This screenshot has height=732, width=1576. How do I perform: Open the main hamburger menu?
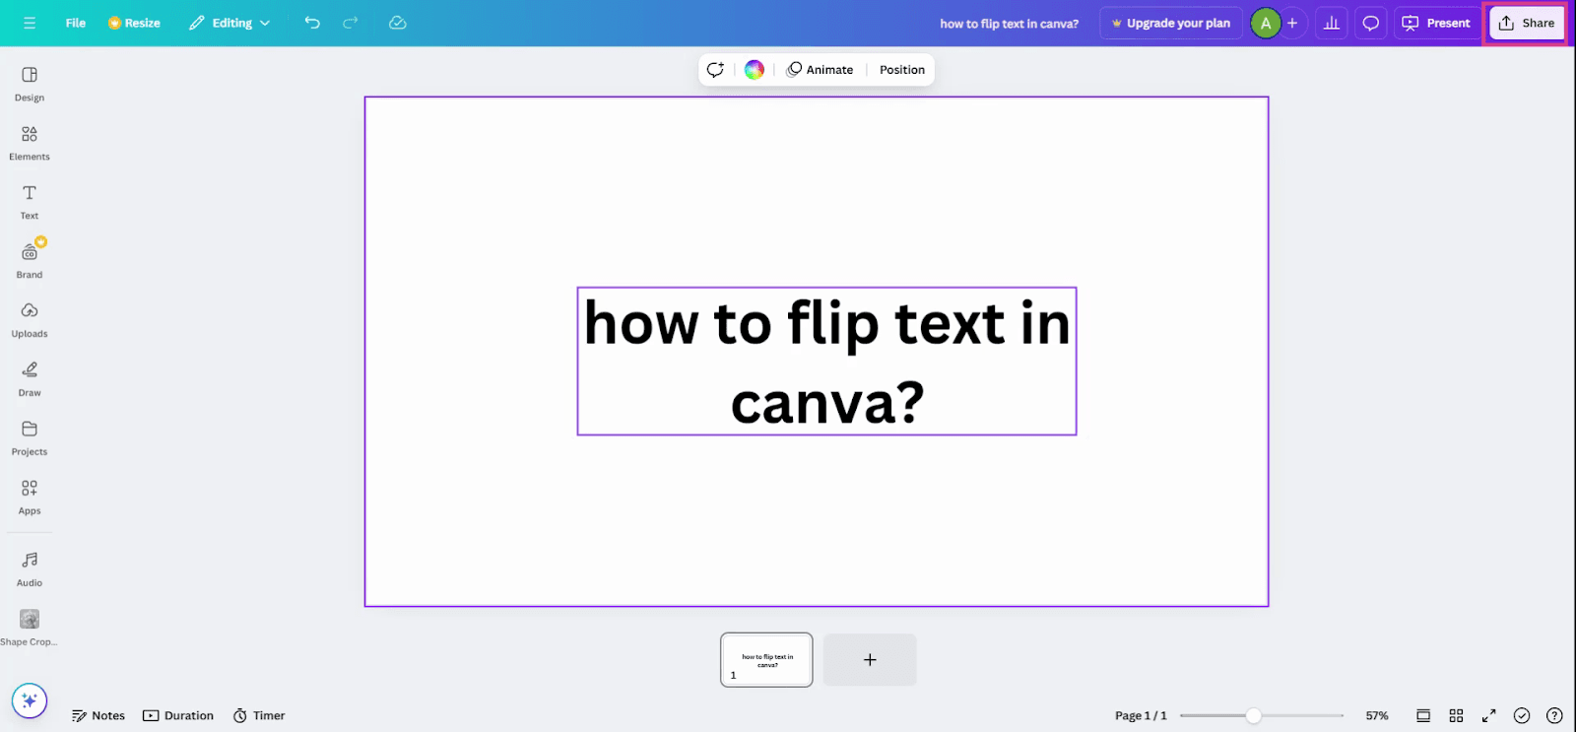tap(30, 23)
